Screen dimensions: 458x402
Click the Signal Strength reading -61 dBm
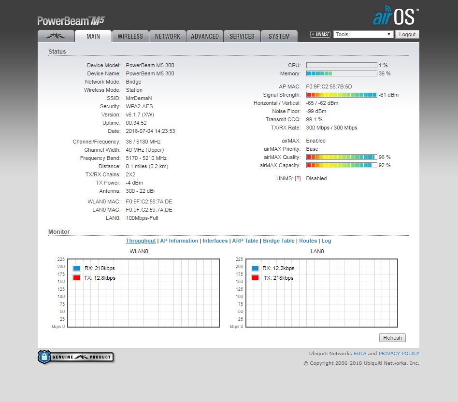tap(389, 95)
